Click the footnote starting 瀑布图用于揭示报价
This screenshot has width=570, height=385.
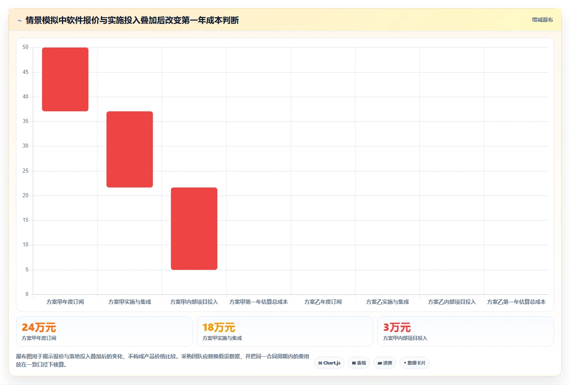pyautogui.click(x=162, y=360)
